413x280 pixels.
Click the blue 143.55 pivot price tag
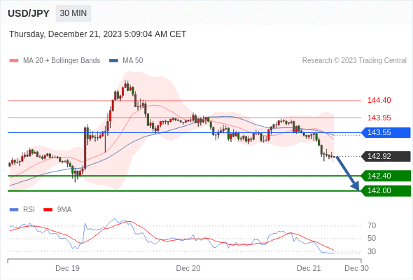[386, 132]
